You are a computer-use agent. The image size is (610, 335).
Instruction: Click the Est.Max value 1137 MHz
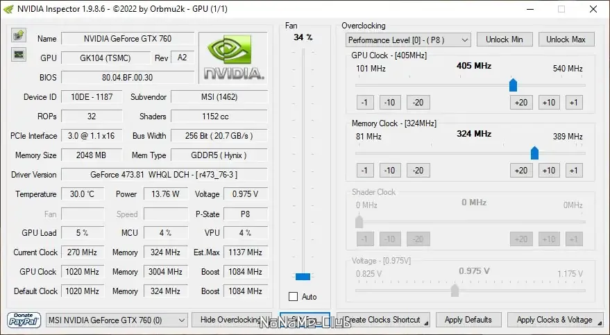pos(246,252)
